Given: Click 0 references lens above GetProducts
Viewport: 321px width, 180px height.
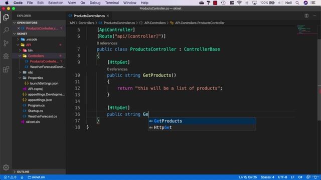Looking at the screenshot, I should point(117,69).
